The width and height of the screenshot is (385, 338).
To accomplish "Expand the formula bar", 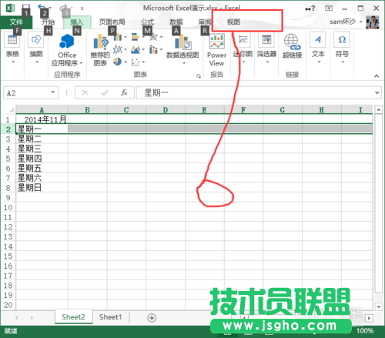I will coord(377,92).
